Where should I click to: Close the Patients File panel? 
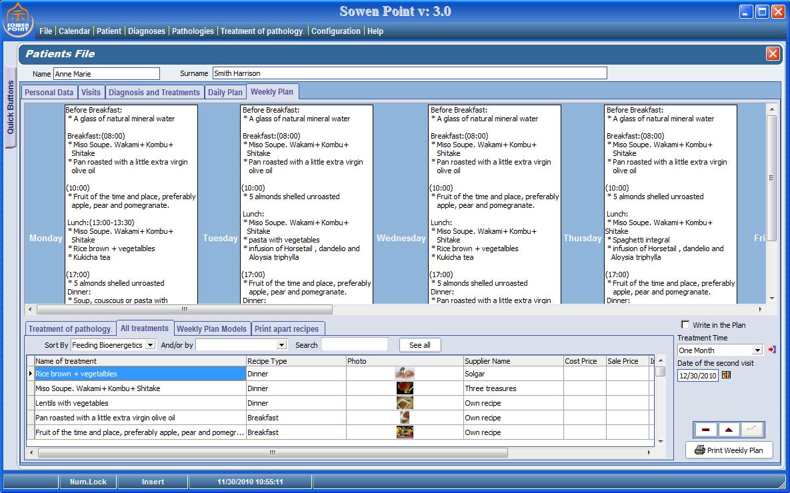[772, 54]
